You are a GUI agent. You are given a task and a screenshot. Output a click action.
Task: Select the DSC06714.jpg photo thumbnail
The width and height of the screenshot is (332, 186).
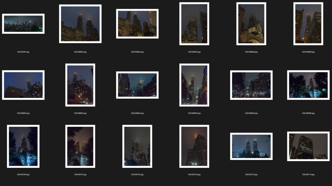[x=308, y=146]
